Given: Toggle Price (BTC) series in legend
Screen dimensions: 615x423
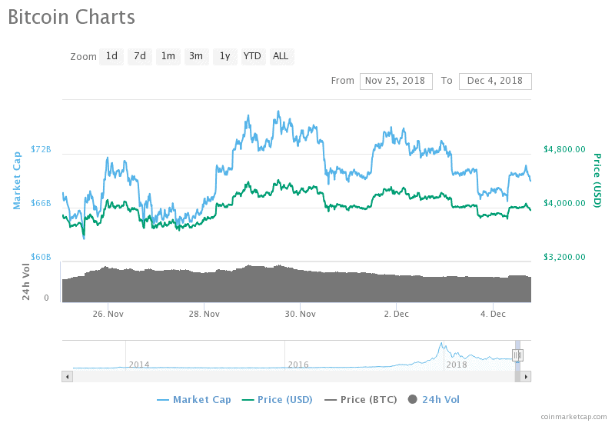Looking at the screenshot, I should tap(361, 400).
